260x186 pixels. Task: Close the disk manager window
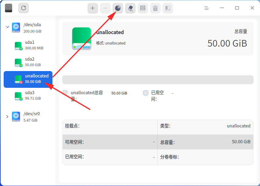[252, 8]
